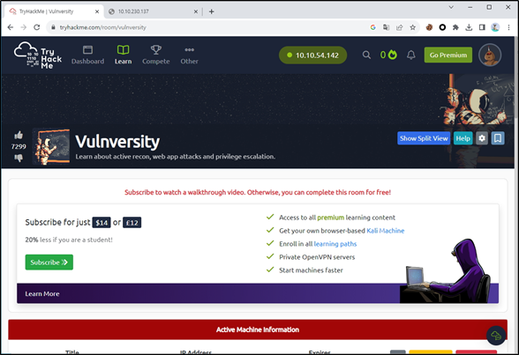The width and height of the screenshot is (519, 355).
Task: Open the notifications bell
Action: pos(411,55)
